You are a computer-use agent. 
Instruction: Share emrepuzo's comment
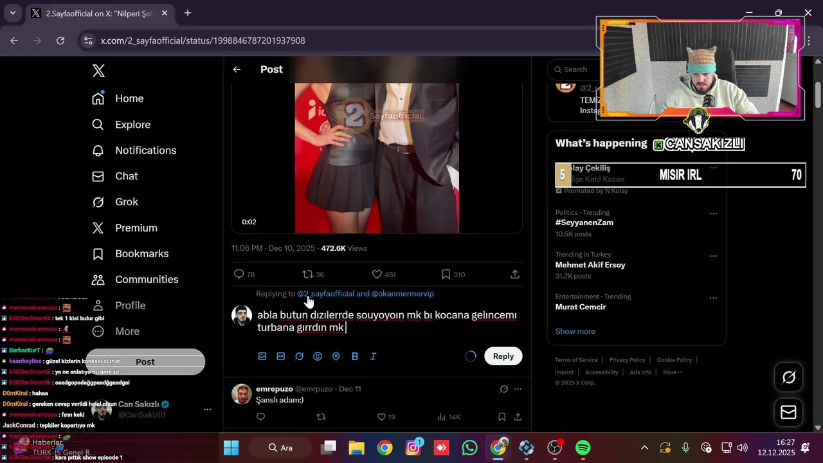(x=518, y=417)
